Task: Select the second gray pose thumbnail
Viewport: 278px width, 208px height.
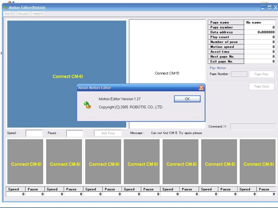Action: click(64, 162)
